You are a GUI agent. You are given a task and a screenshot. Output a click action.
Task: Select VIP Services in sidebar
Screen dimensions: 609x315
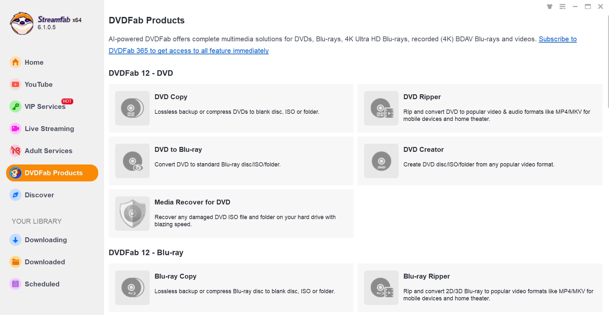click(x=52, y=106)
